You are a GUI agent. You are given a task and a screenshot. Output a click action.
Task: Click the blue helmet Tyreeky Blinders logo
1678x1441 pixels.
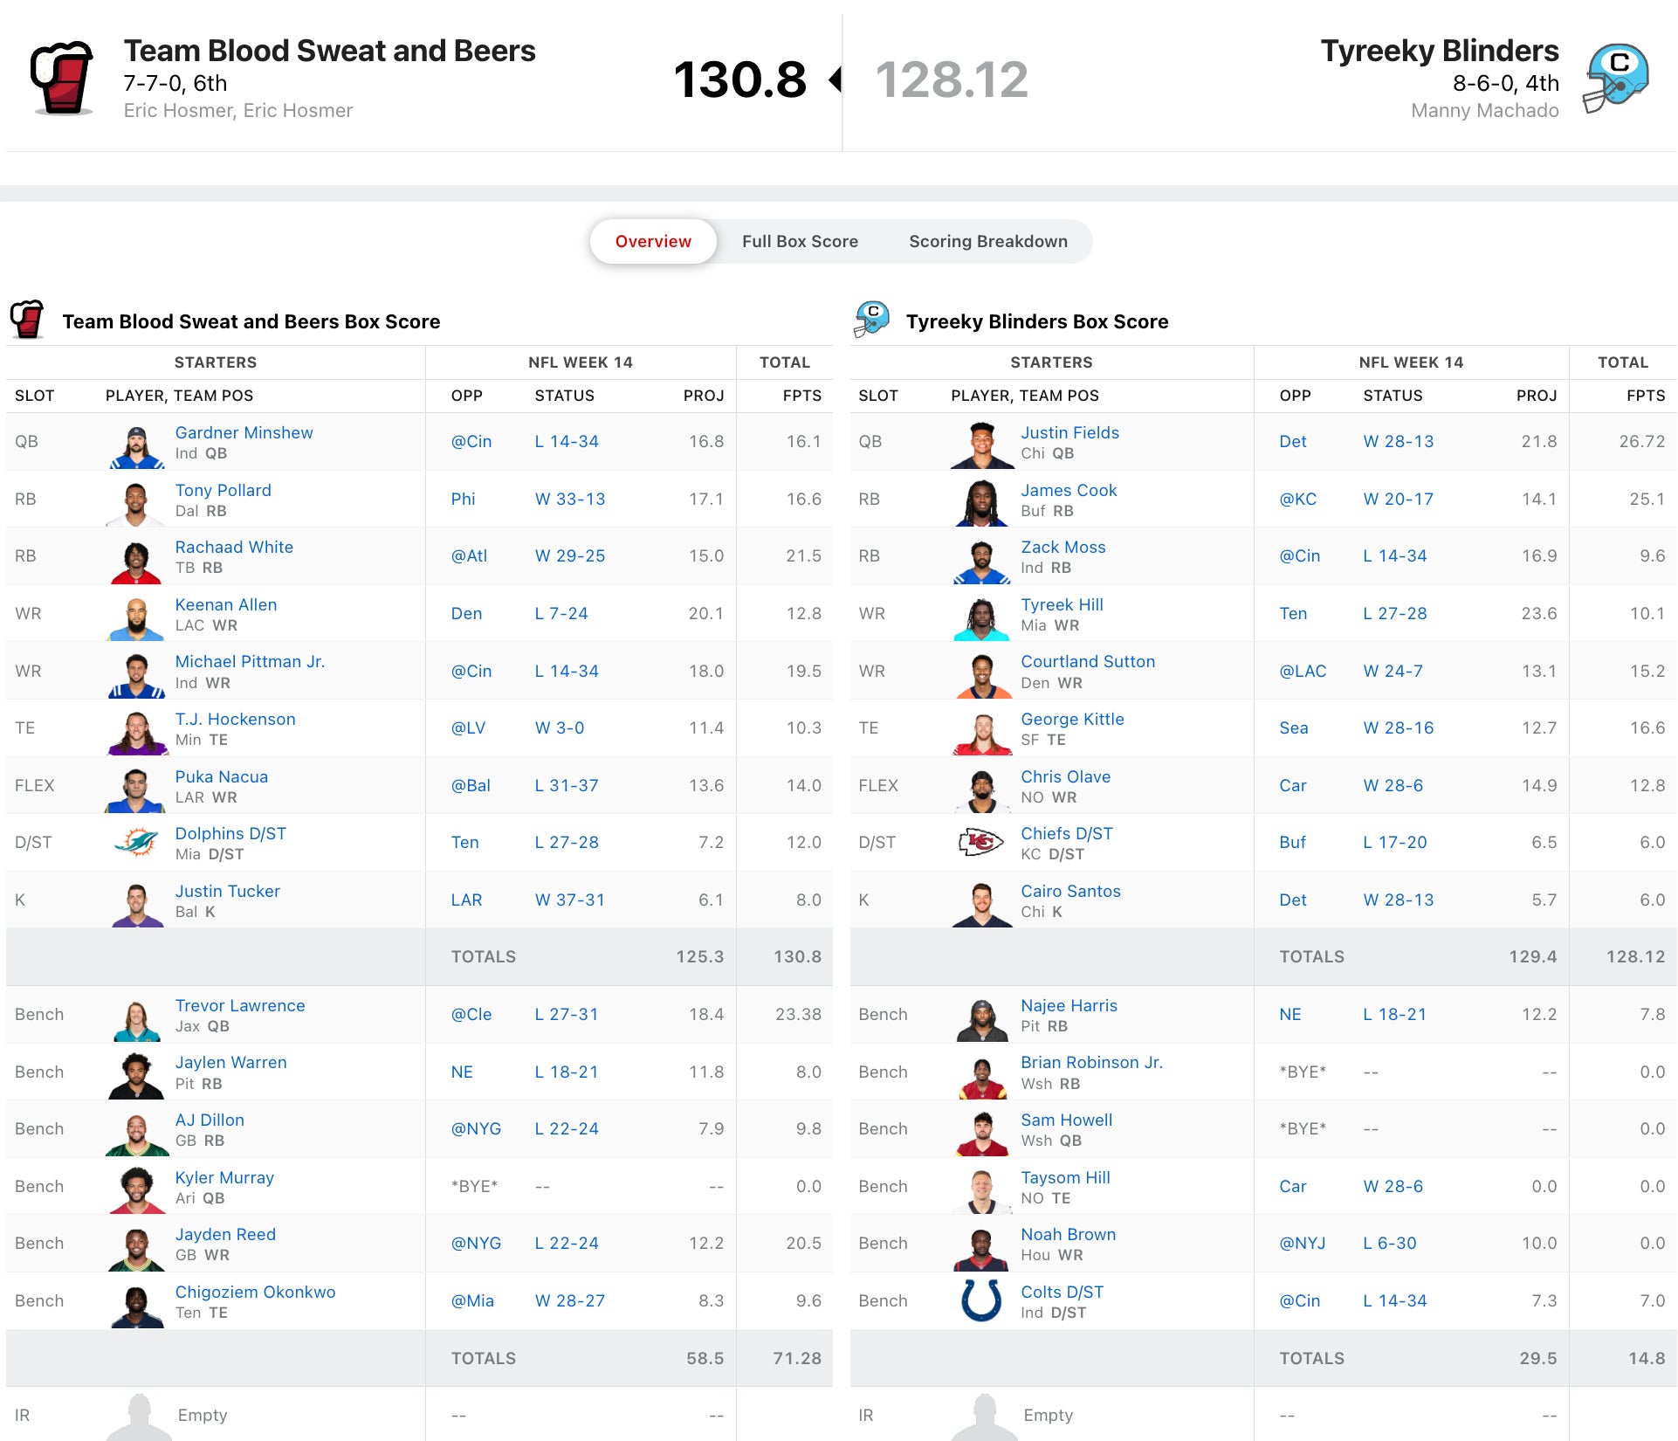pyautogui.click(x=1616, y=78)
